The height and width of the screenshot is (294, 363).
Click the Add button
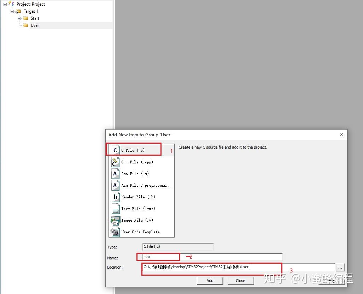[210, 281]
